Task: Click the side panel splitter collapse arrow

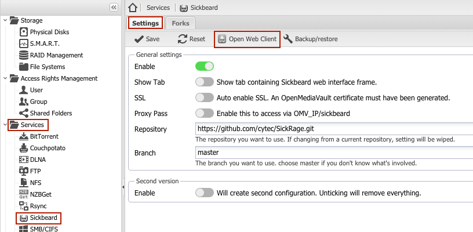Action: (x=123, y=187)
